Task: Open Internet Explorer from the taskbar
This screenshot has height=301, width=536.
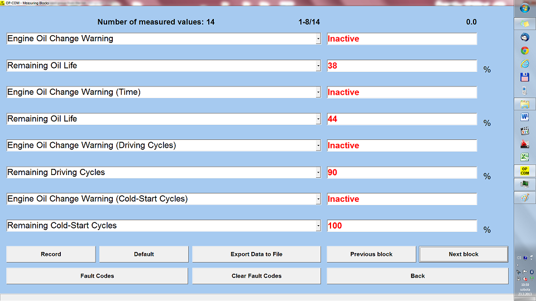Action: click(525, 64)
